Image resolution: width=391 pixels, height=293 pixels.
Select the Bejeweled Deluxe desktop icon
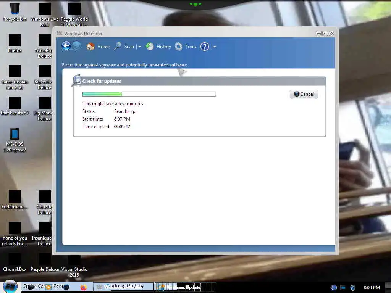coord(44,77)
